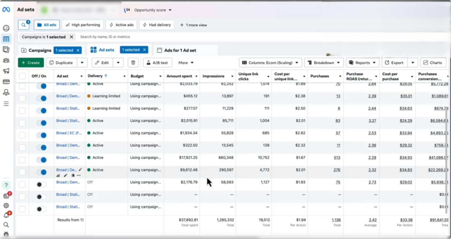Expand the Export options arrow
This screenshot has height=239, width=451.
pyautogui.click(x=412, y=63)
